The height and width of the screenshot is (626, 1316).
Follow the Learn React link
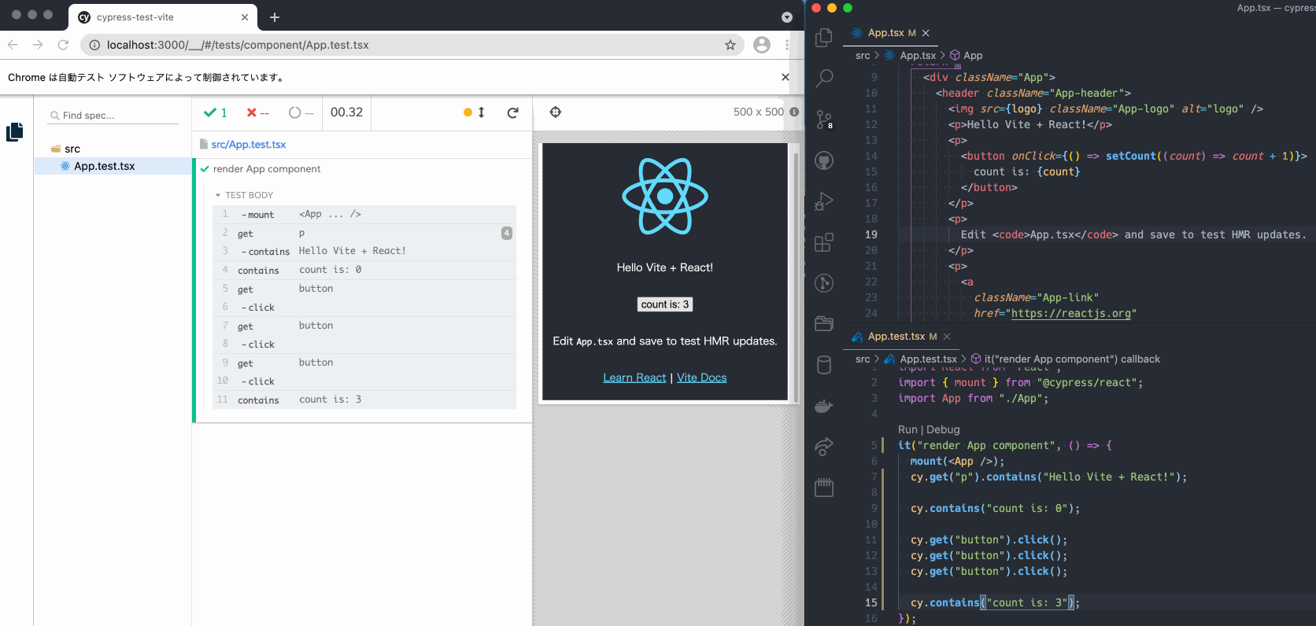(x=634, y=377)
